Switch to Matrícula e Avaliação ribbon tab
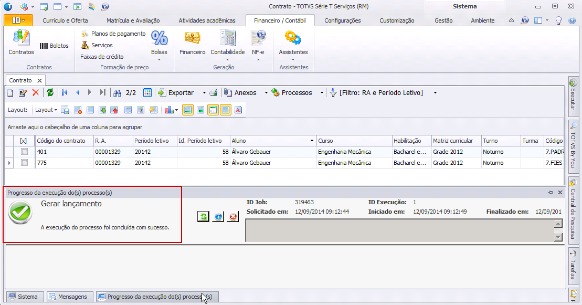582x305 pixels. click(x=133, y=20)
